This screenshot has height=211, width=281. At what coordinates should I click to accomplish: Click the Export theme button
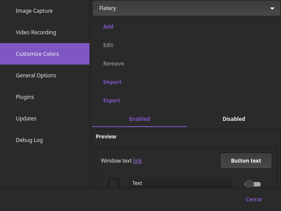[112, 101]
